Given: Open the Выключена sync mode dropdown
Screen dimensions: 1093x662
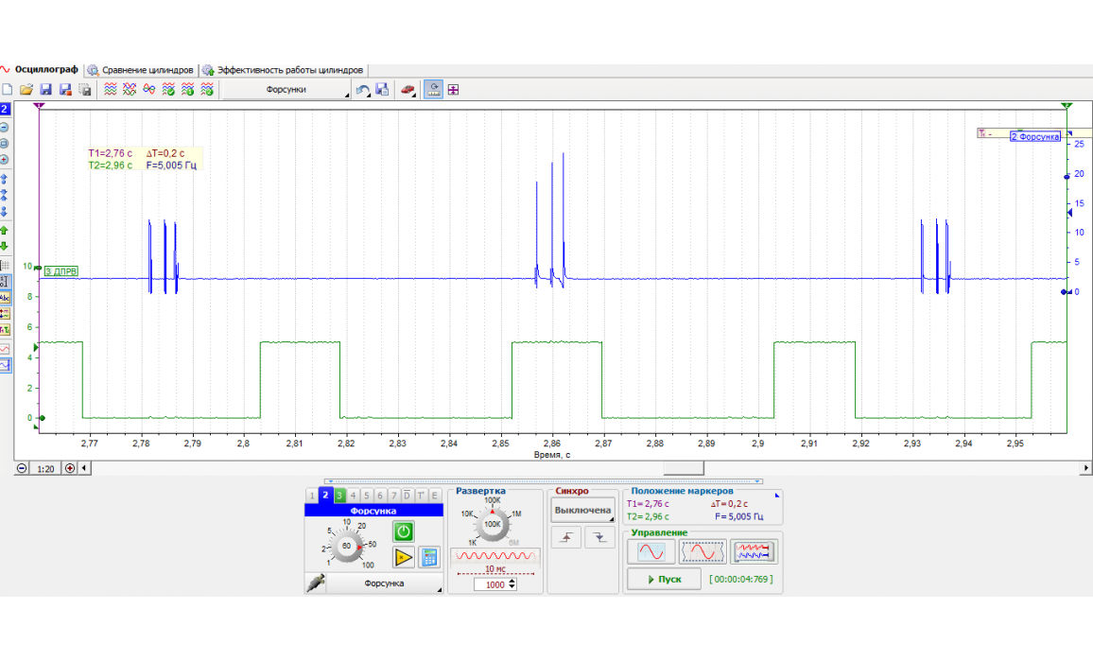Looking at the screenshot, I should coord(581,511).
